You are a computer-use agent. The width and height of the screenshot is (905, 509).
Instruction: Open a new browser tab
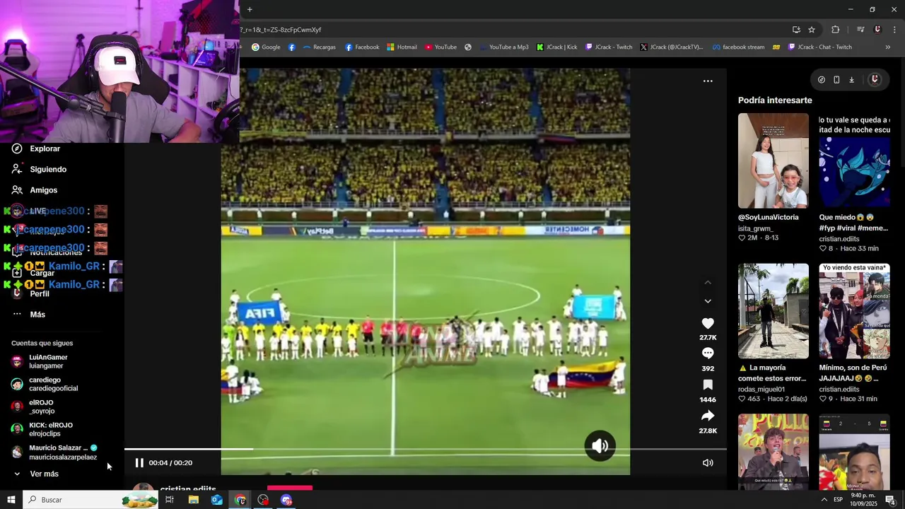point(250,9)
